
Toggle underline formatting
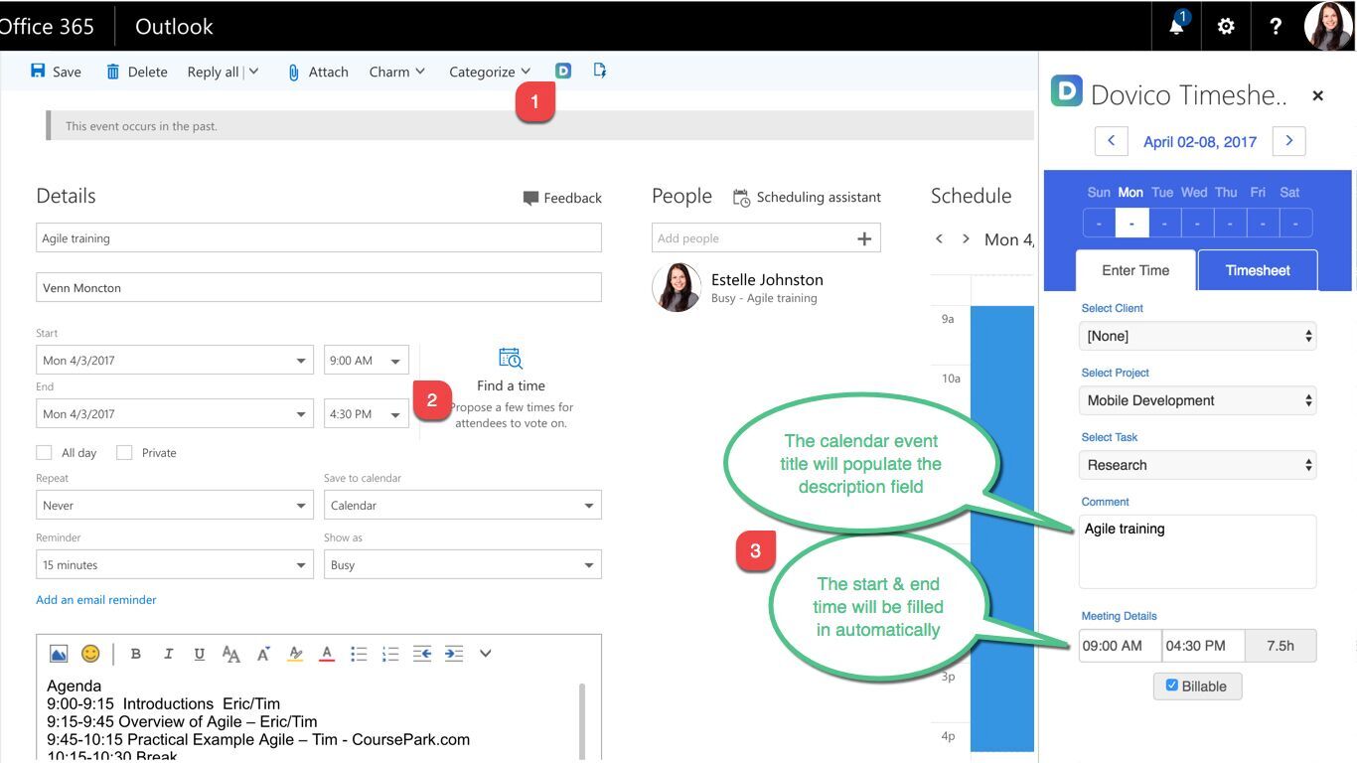pyautogui.click(x=200, y=654)
